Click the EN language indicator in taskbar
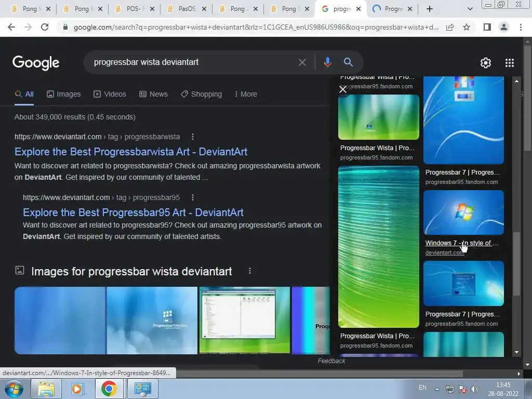Image resolution: width=532 pixels, height=399 pixels. (422, 388)
